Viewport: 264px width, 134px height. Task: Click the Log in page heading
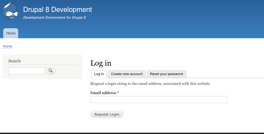(x=101, y=63)
